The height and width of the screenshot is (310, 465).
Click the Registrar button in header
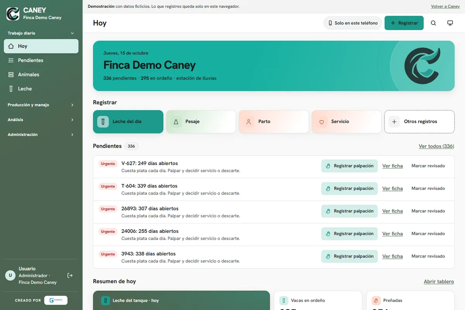[x=404, y=23]
